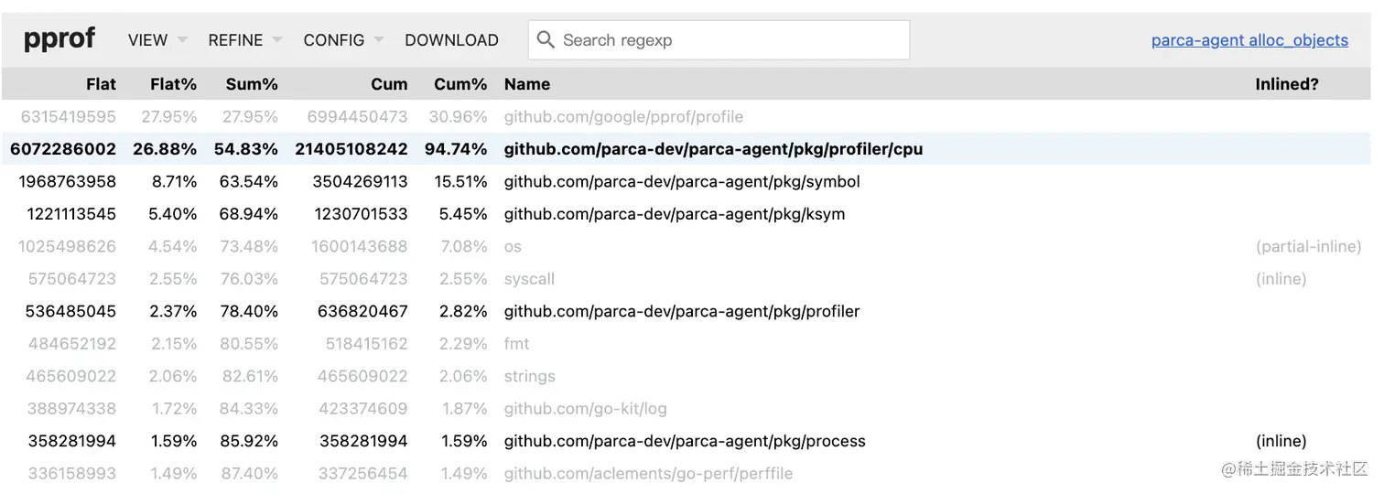
Task: Click the pprof logo
Action: tap(59, 39)
